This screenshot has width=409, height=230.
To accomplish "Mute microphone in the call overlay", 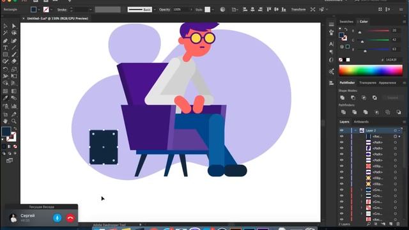I will coord(57,218).
